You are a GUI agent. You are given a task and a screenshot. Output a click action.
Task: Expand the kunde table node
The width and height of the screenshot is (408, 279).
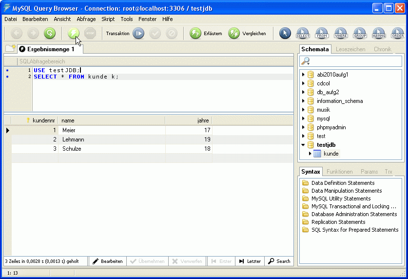pos(310,154)
